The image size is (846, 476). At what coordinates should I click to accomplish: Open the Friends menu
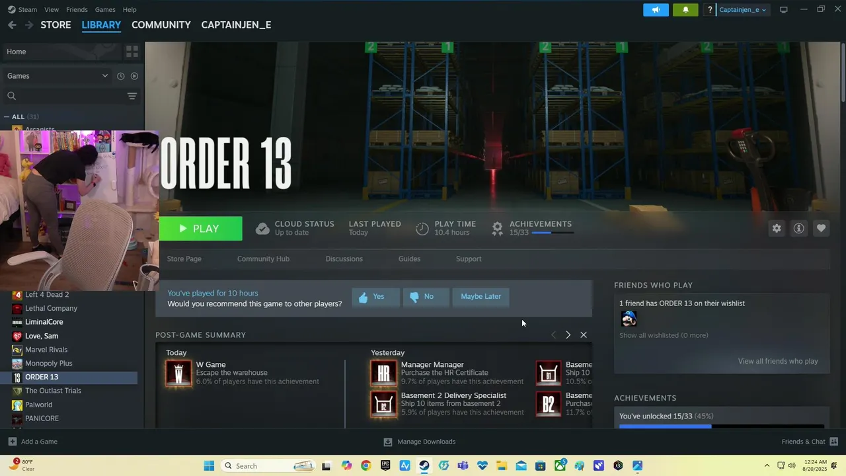pyautogui.click(x=77, y=10)
